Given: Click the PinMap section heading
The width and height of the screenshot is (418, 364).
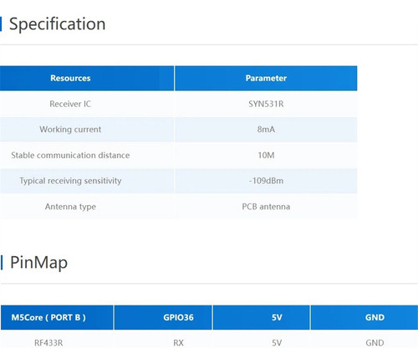Looking at the screenshot, I should tap(38, 263).
